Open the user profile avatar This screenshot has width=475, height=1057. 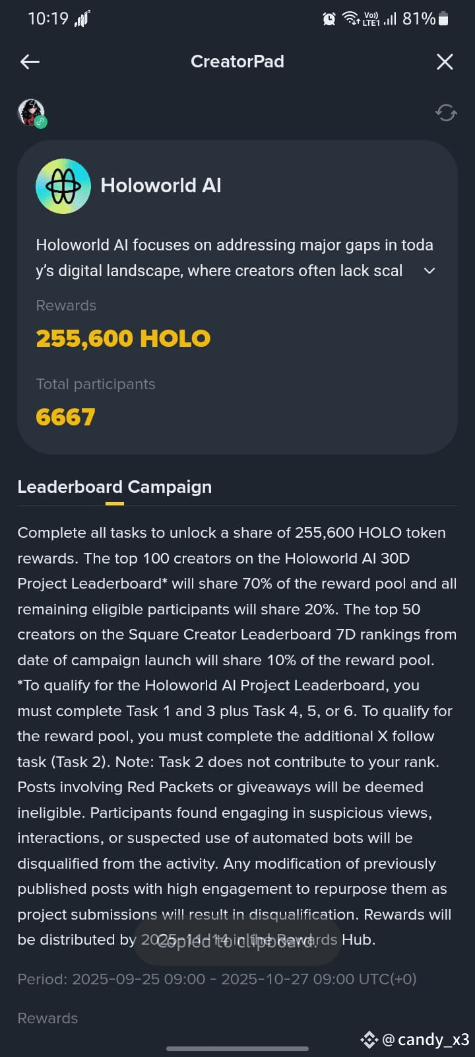30,112
